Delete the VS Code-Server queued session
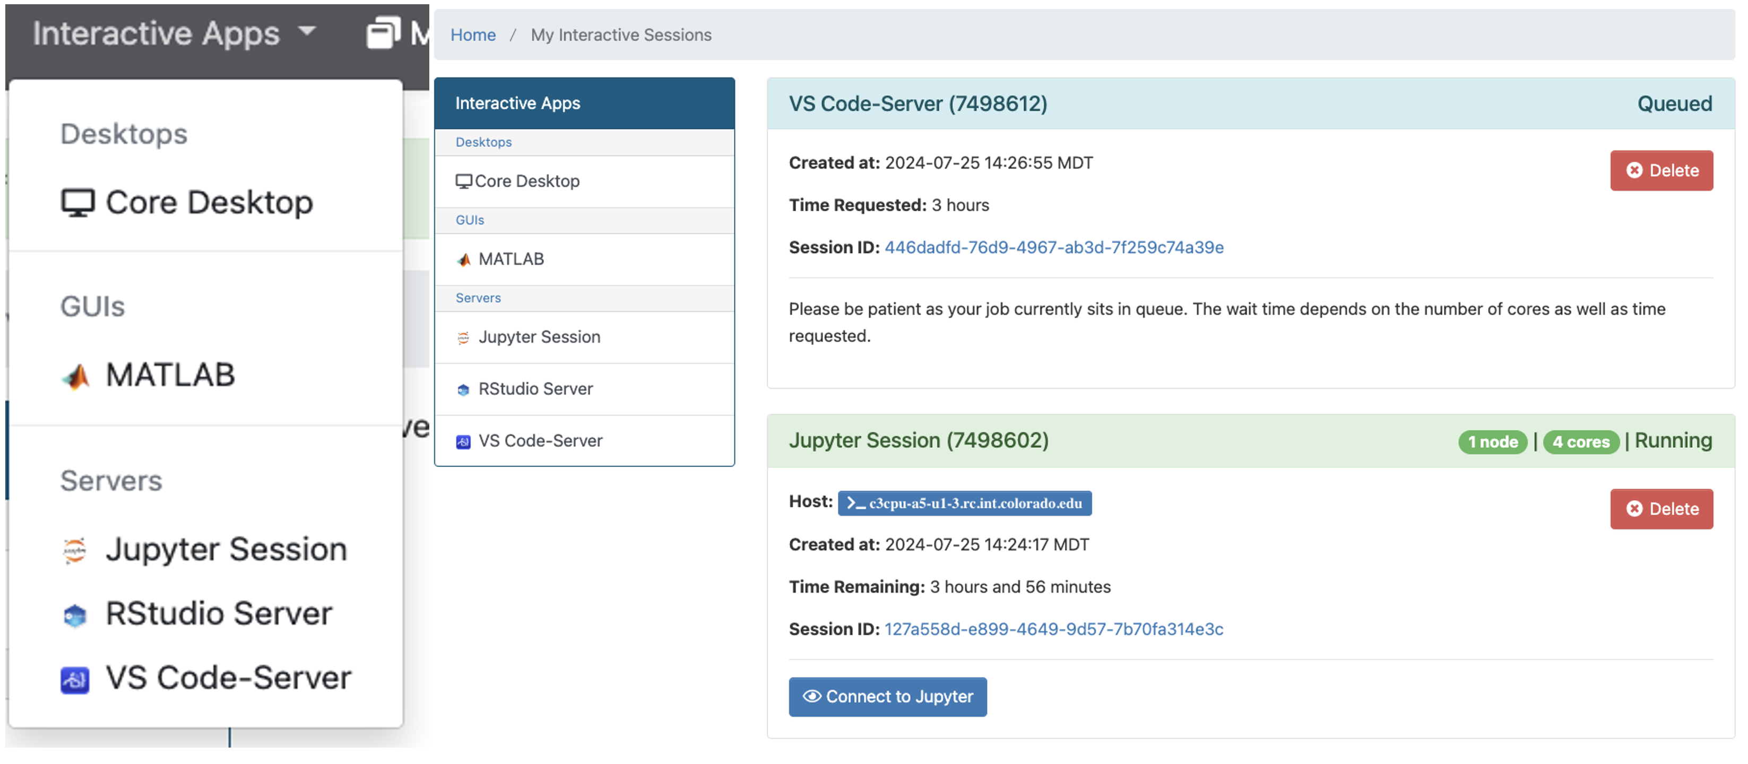The width and height of the screenshot is (1748, 764). [1661, 170]
